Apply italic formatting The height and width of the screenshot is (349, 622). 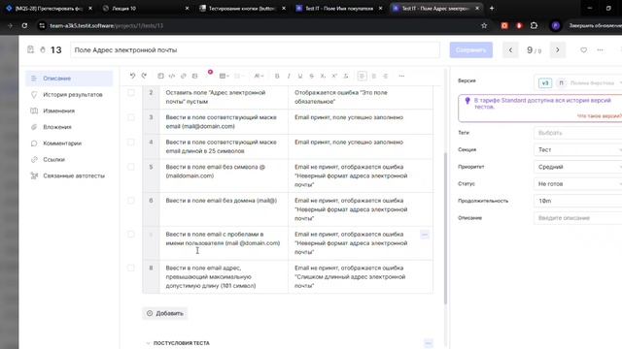pos(289,76)
